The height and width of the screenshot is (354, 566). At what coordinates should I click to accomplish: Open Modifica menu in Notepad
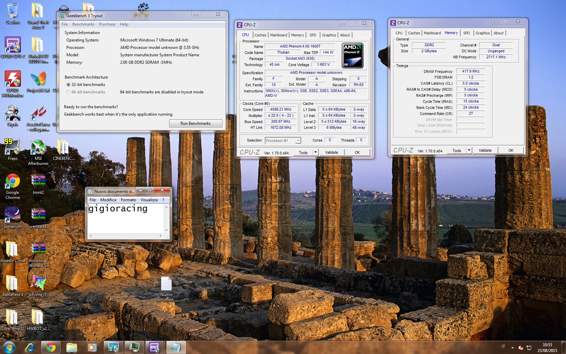[108, 200]
